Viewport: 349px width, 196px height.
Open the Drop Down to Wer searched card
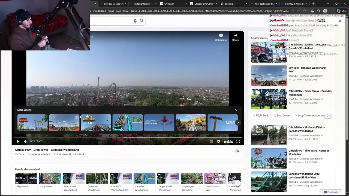(x=215, y=182)
